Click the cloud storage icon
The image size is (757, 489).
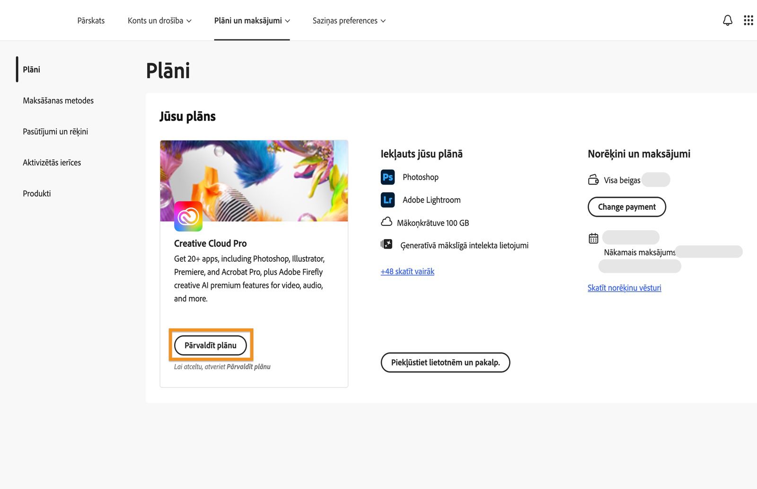386,222
